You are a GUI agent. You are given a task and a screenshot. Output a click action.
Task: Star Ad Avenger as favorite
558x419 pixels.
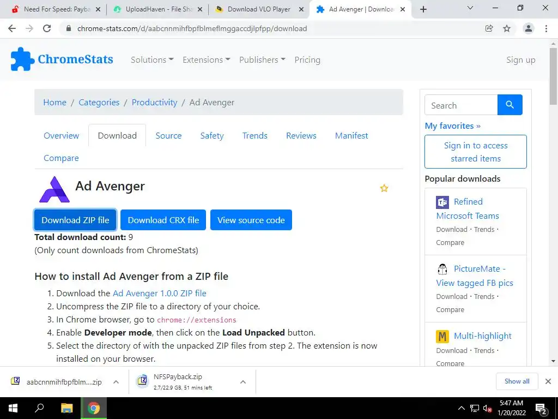[384, 188]
